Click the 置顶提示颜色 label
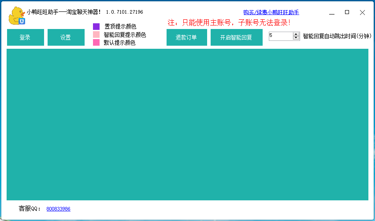 tap(120, 26)
